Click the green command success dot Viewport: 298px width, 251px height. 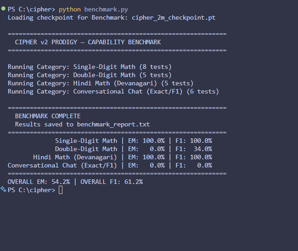3,8
